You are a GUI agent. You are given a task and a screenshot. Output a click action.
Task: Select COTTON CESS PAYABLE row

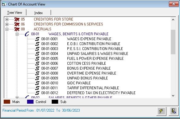86,63
